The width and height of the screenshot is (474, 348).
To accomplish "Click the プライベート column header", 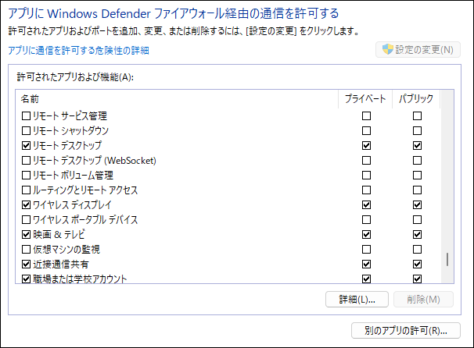I will pos(365,99).
